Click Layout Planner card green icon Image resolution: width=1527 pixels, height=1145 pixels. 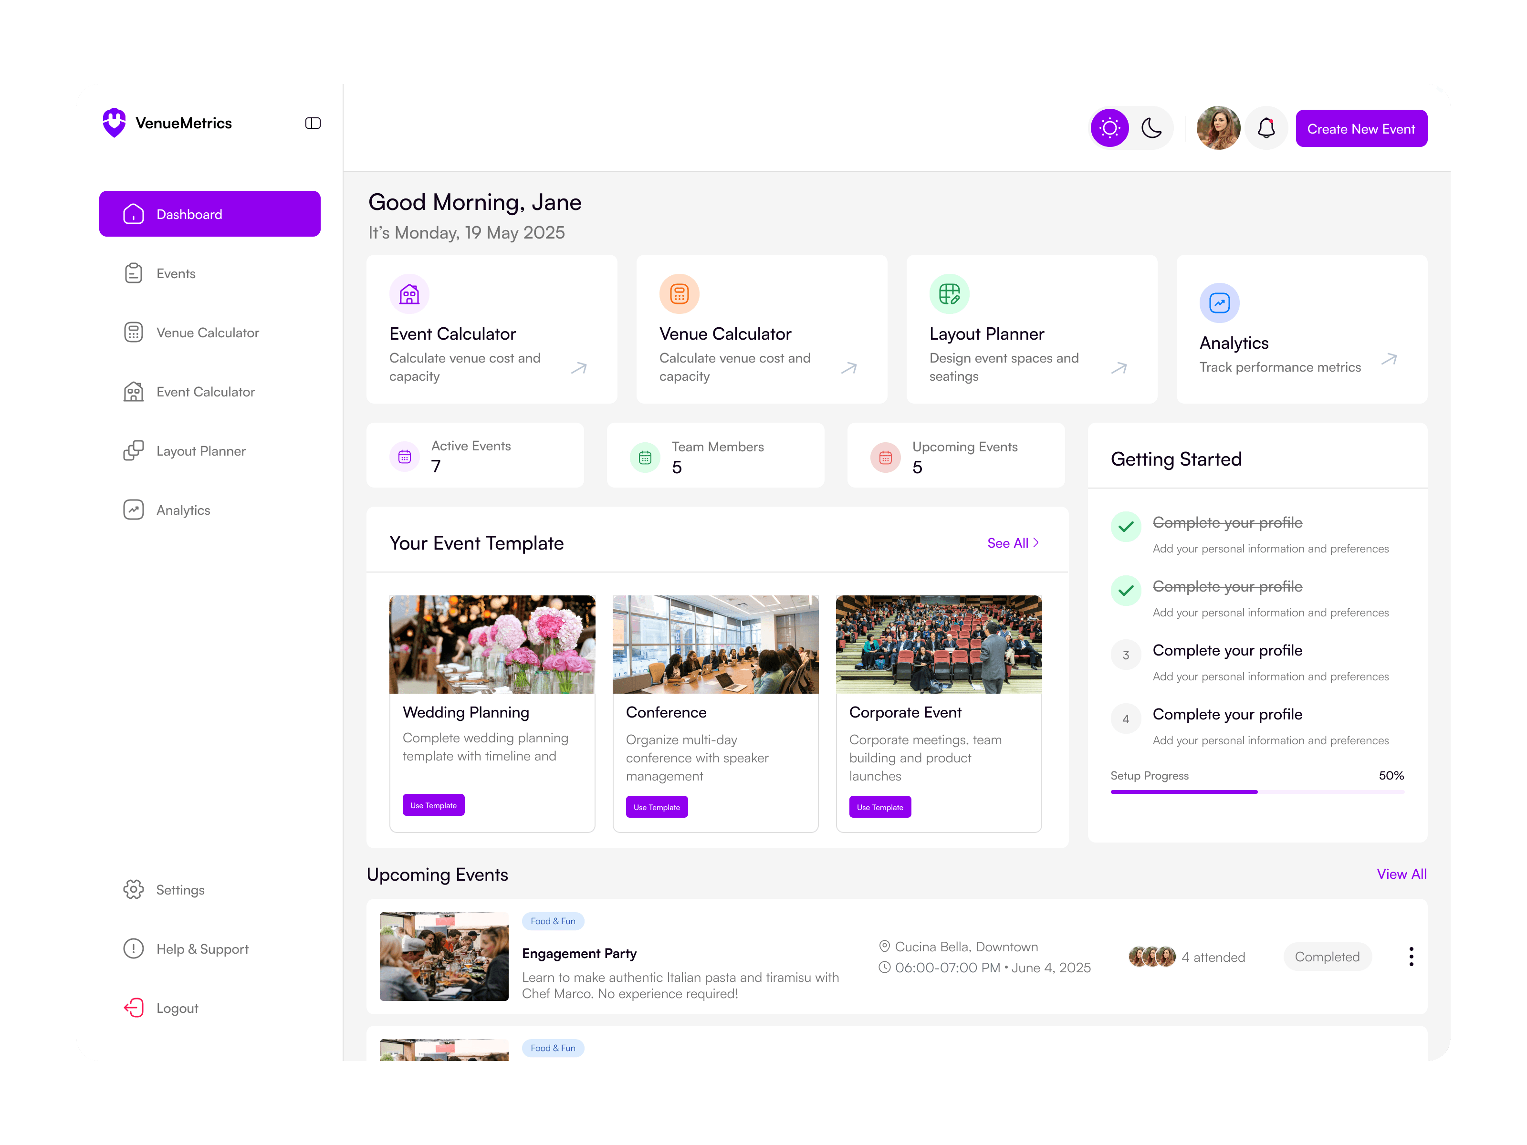(x=949, y=294)
